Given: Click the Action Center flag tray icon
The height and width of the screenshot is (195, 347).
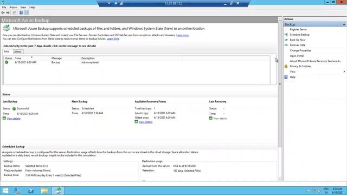Looking at the screenshot, I should [308, 191].
